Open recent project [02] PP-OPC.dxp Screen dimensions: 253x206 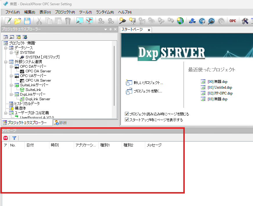[x=220, y=93]
